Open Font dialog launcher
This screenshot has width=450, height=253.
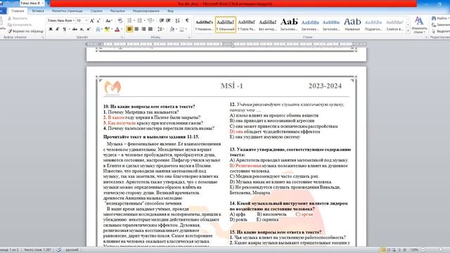coord(122,37)
